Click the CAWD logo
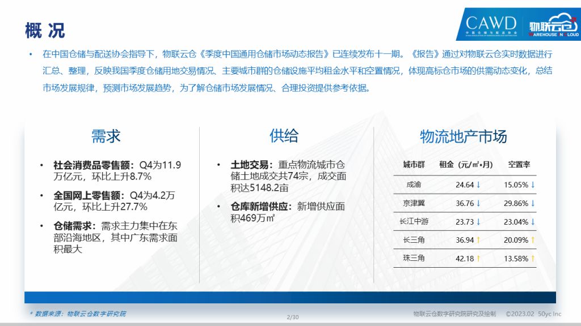The height and width of the screenshot is (326, 581). (491, 25)
